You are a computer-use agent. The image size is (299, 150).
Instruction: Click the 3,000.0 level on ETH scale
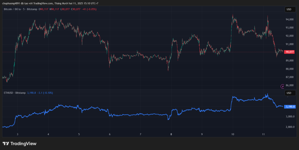(290, 117)
